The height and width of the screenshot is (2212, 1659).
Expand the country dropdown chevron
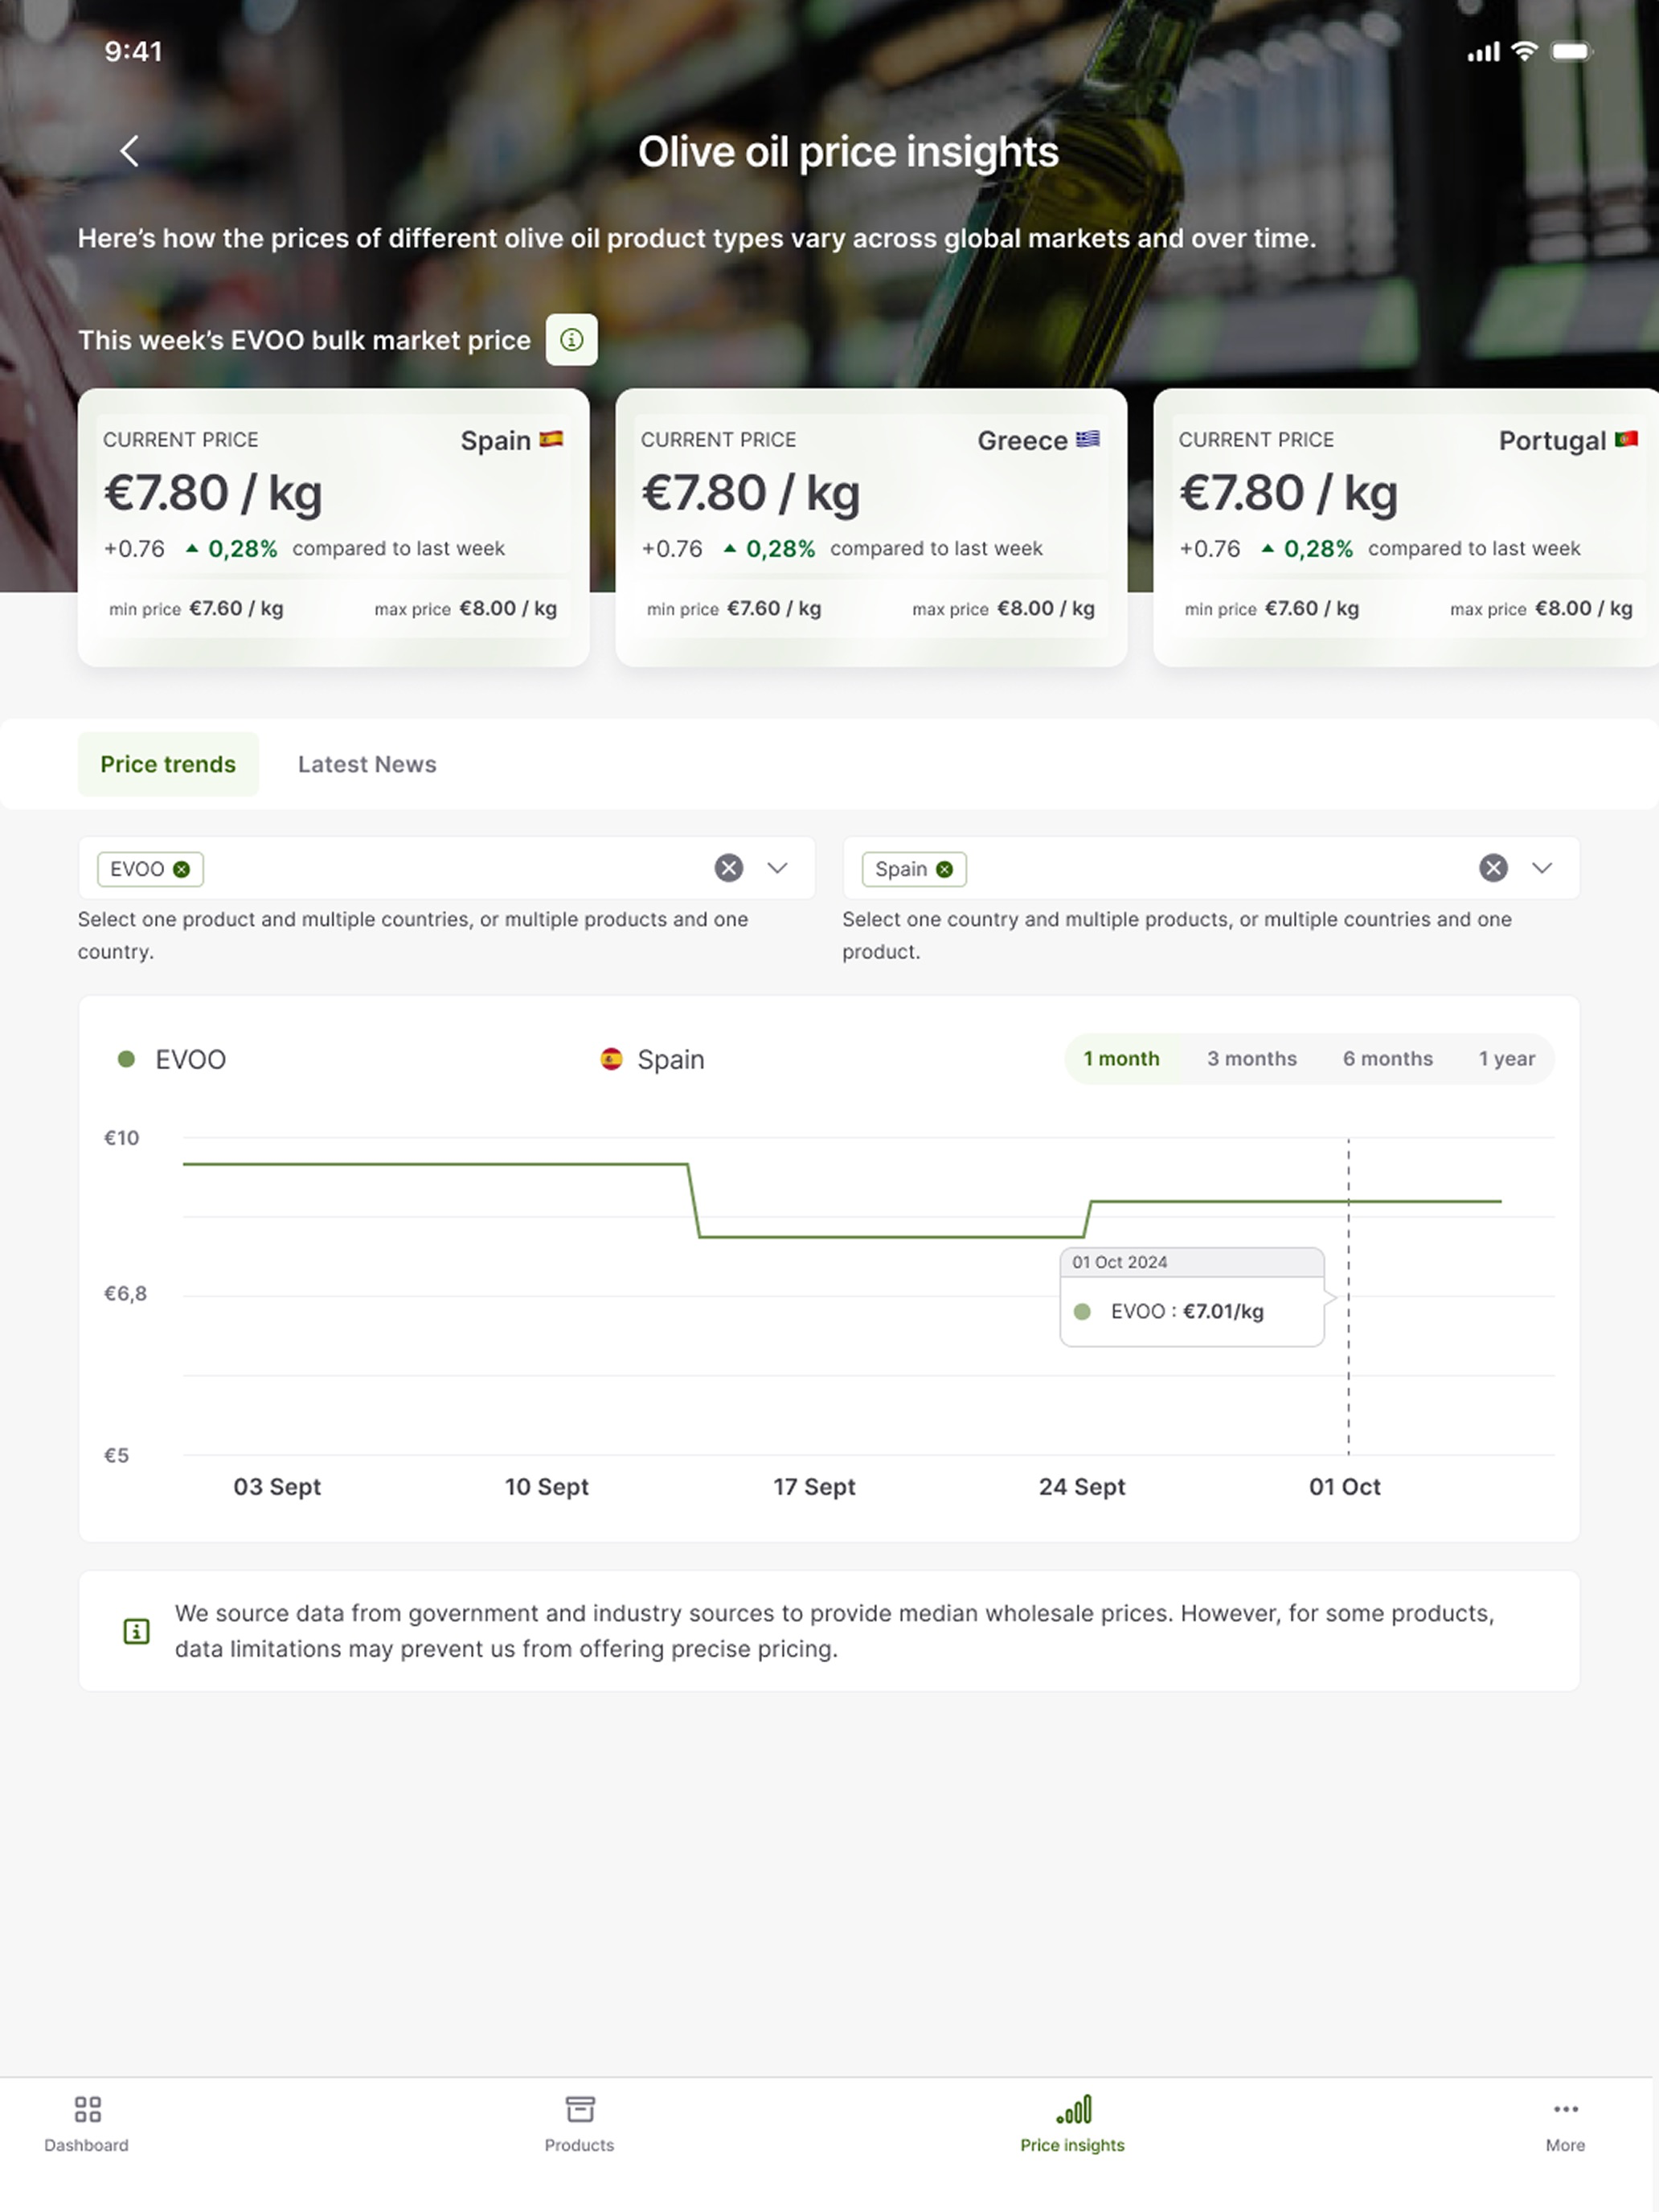[x=1542, y=868]
